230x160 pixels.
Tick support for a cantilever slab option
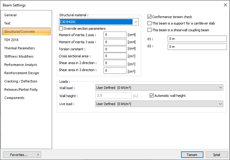pyautogui.click(x=149, y=23)
